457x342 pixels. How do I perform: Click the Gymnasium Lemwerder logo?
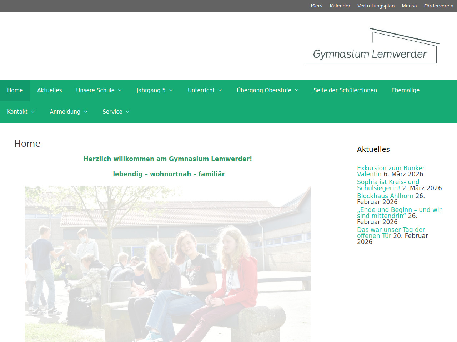[x=371, y=46]
